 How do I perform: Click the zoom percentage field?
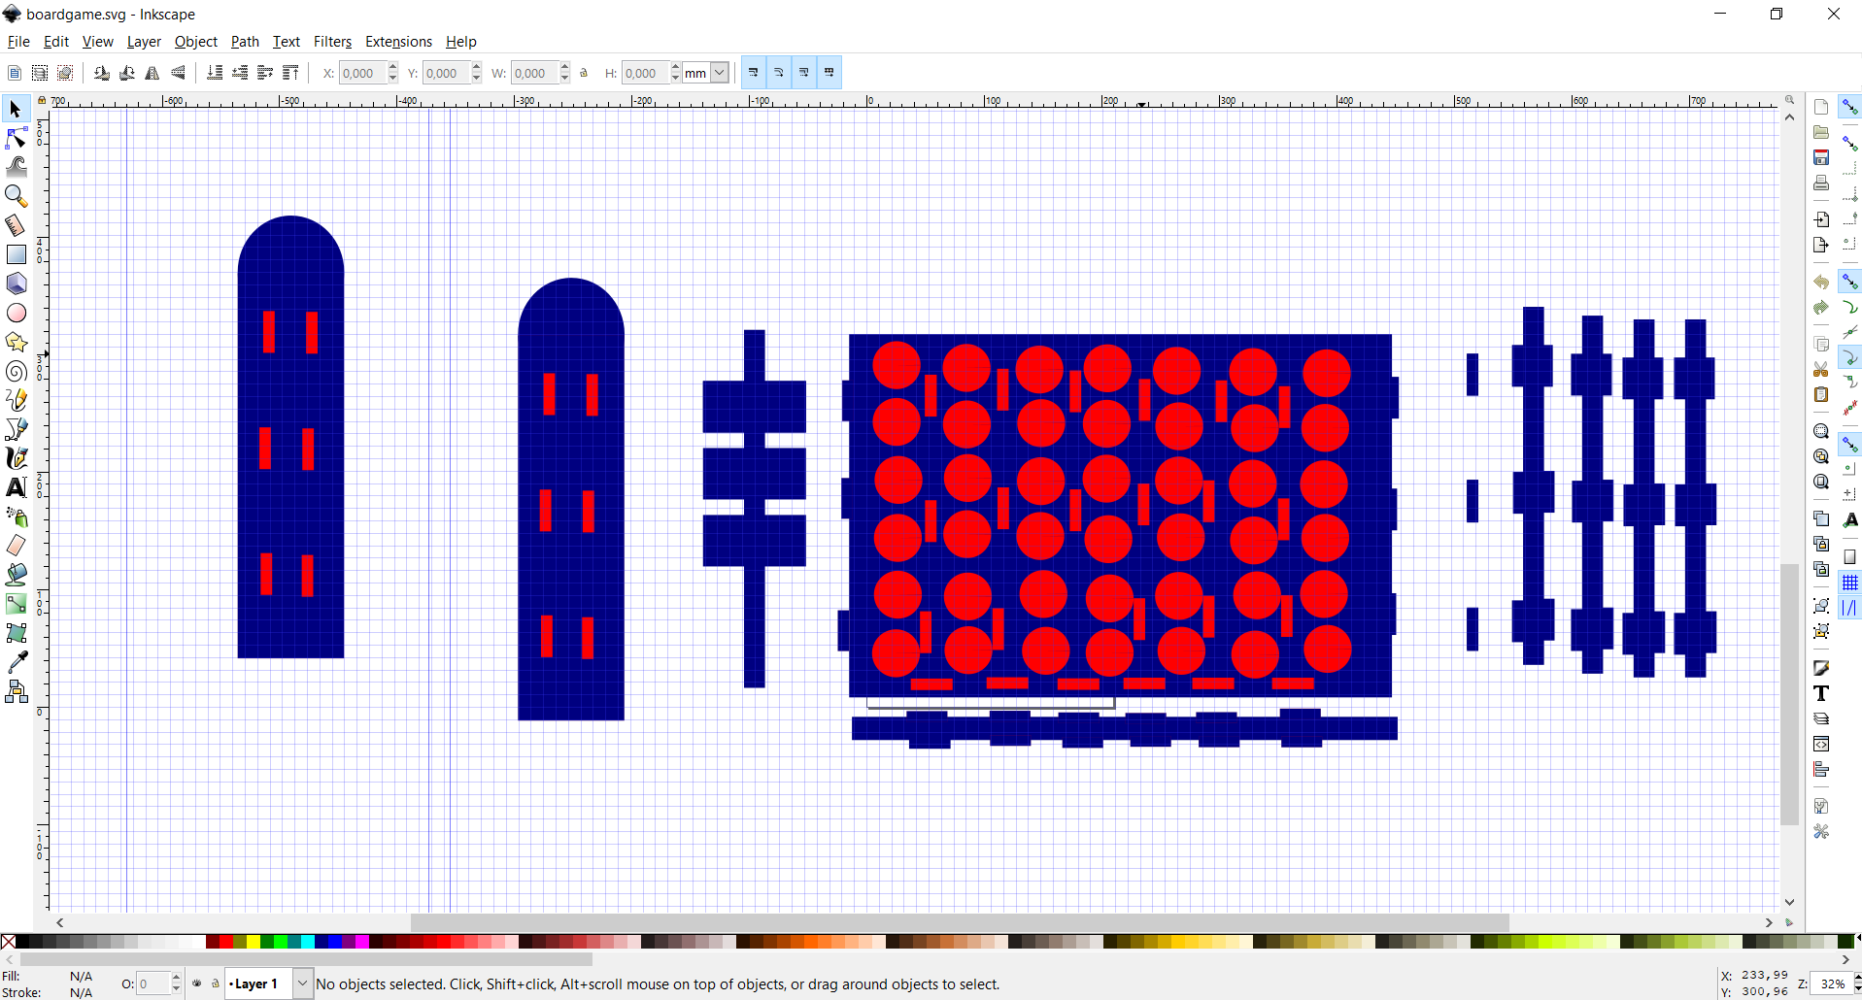[1832, 983]
